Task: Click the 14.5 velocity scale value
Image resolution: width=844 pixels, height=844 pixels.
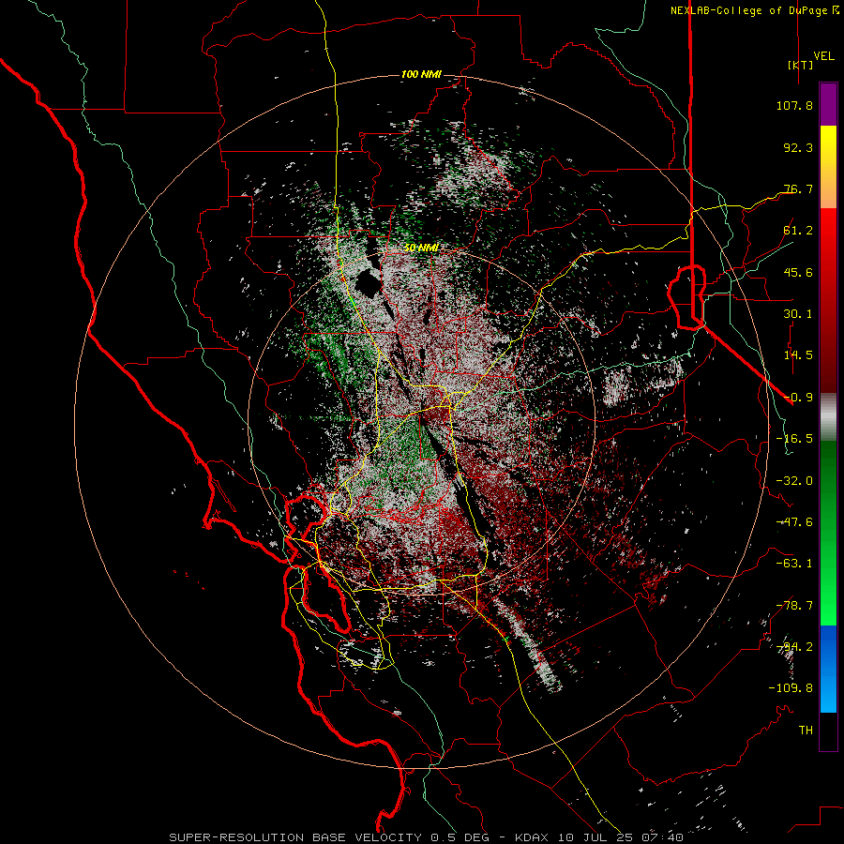Action: (x=798, y=355)
